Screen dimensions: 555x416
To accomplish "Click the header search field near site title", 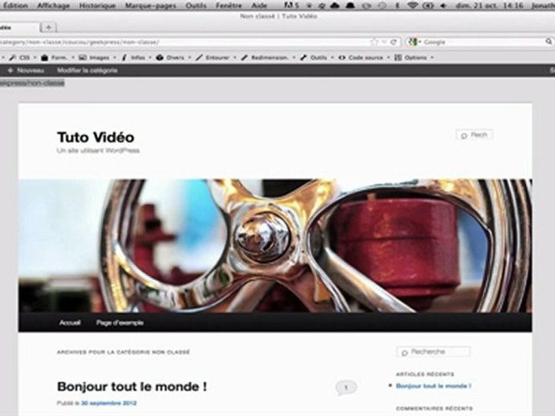I will (474, 135).
